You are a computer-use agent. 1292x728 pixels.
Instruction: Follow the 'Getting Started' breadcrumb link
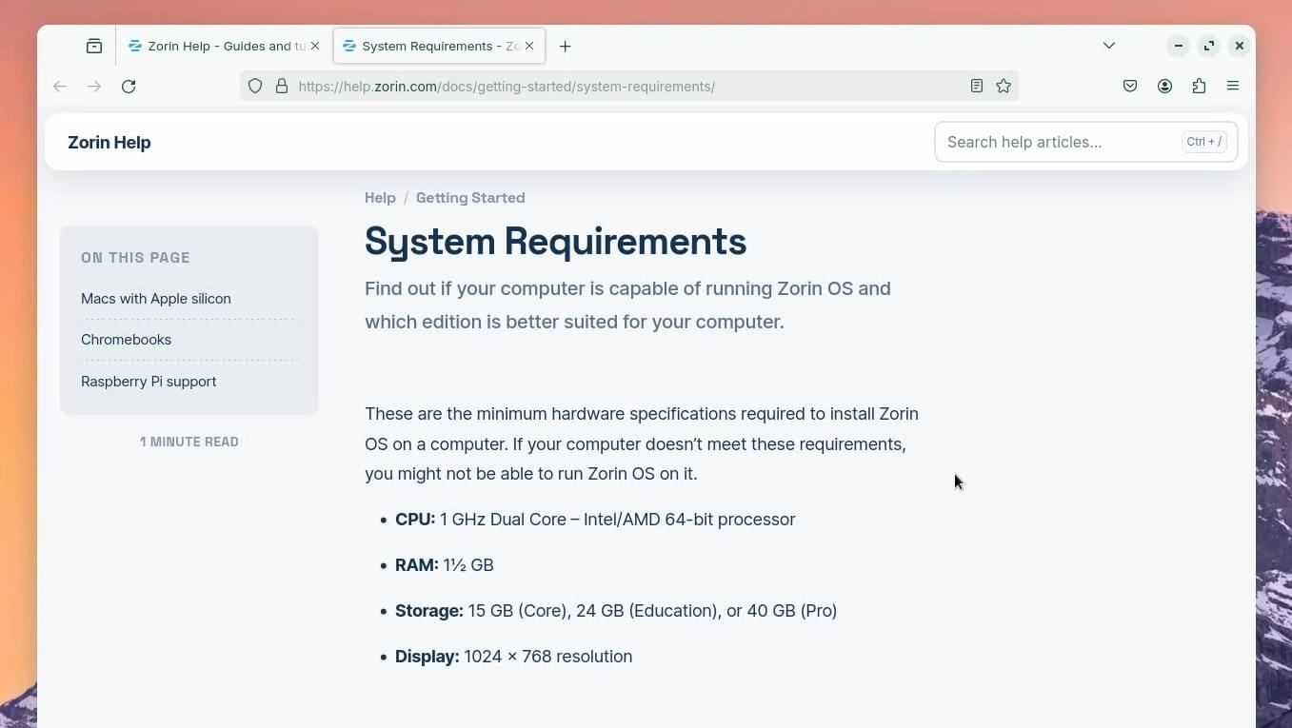470,198
